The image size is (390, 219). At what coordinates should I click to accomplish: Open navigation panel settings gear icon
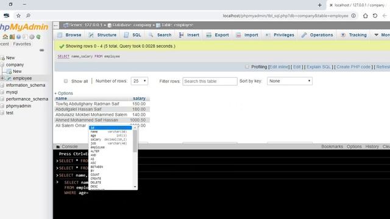tap(32, 36)
